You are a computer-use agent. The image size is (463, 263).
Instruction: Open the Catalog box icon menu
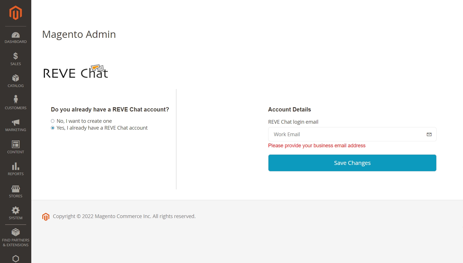16,78
